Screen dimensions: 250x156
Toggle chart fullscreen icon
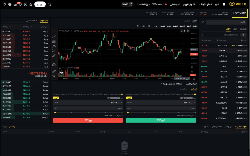pyautogui.click(x=138, y=26)
